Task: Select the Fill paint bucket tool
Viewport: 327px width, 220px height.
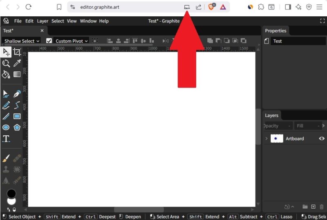Action: click(6, 74)
